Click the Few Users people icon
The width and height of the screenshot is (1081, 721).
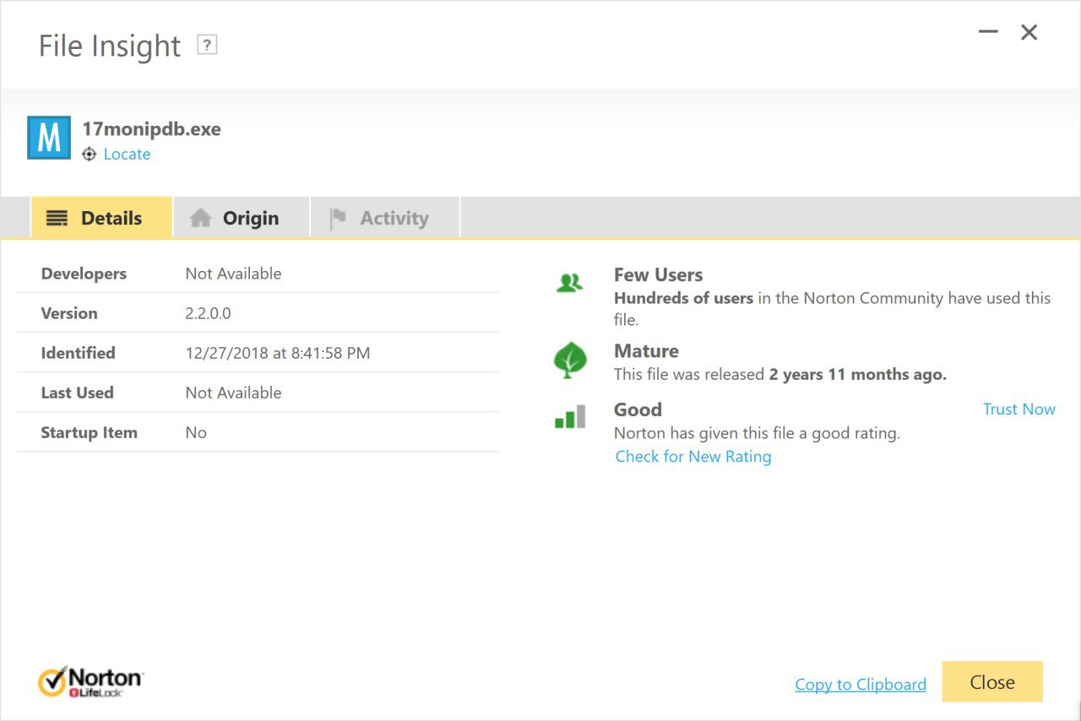(570, 284)
